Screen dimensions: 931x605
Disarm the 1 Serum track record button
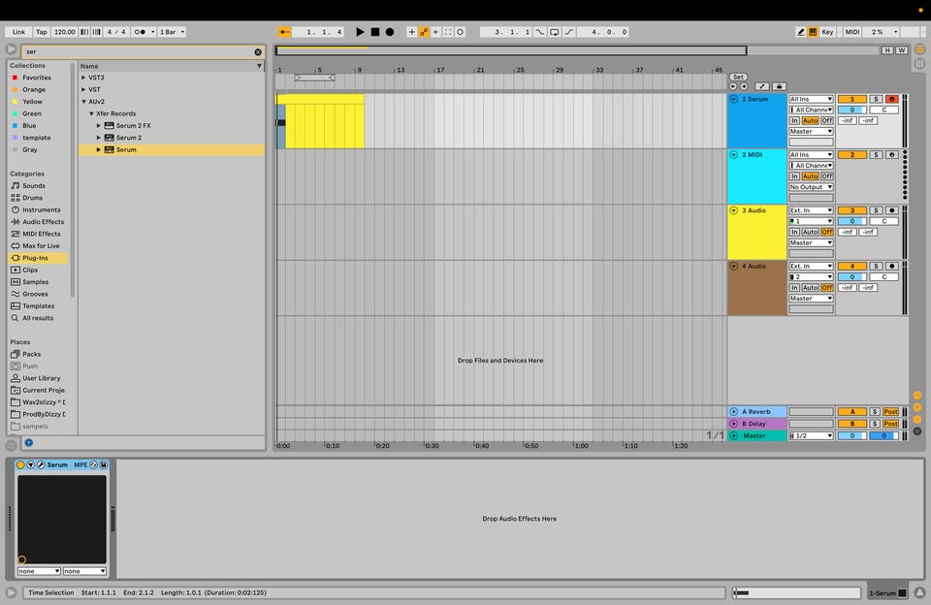click(892, 99)
